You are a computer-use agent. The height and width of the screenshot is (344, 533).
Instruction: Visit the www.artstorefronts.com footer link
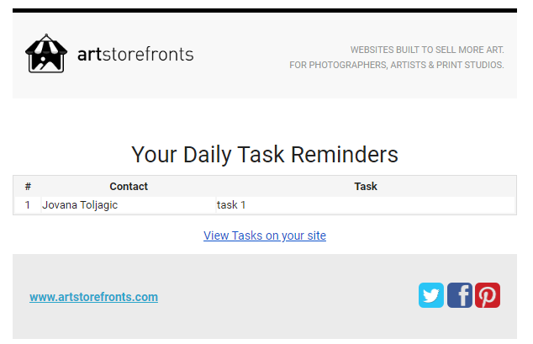point(93,297)
